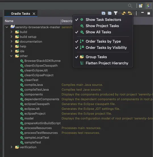Click 'Processes test resources.' description
The width and height of the screenshot is (153, 157).
coord(81,133)
